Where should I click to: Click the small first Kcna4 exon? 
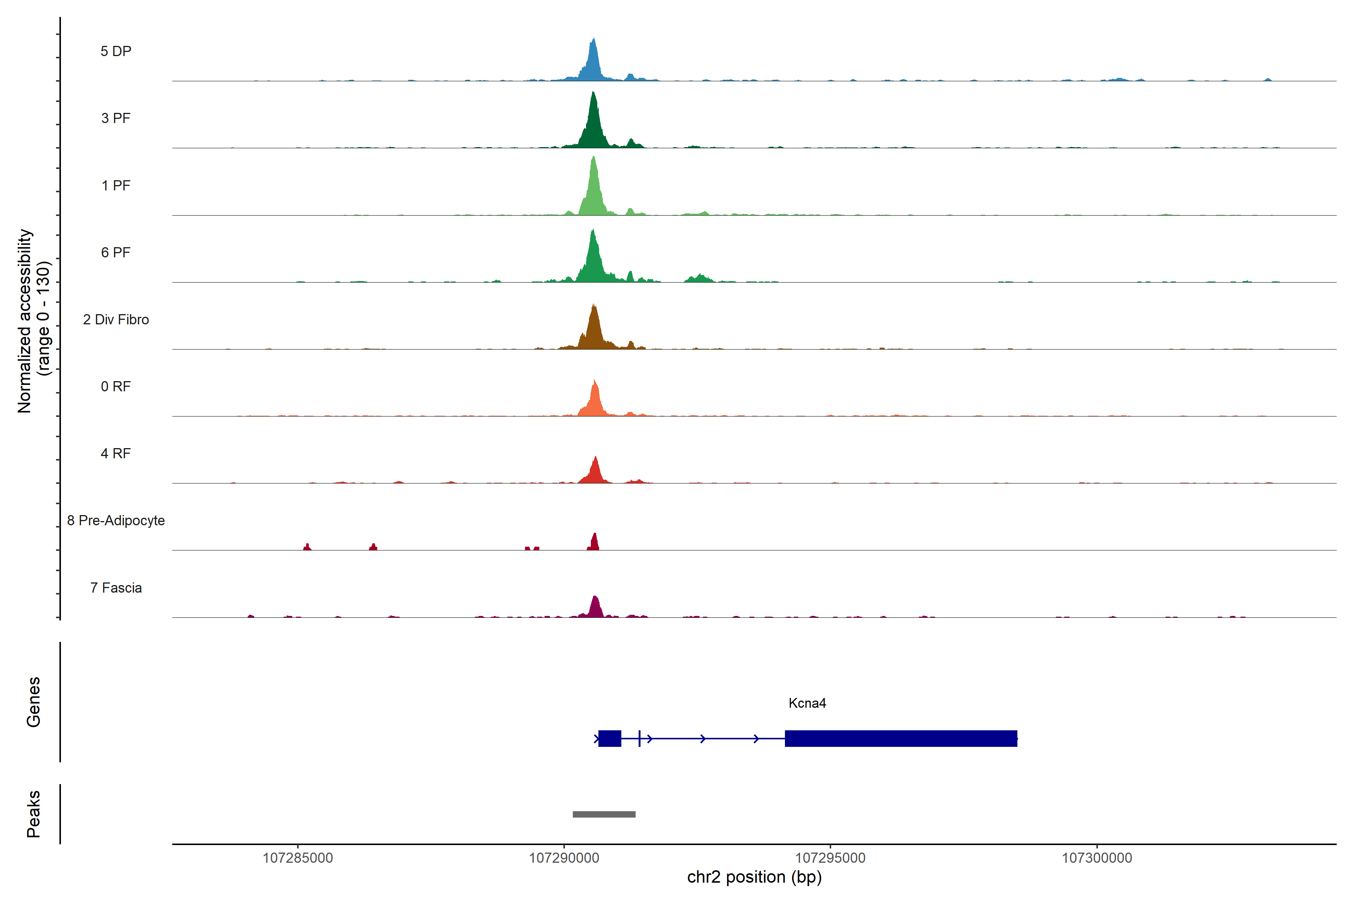(x=610, y=738)
